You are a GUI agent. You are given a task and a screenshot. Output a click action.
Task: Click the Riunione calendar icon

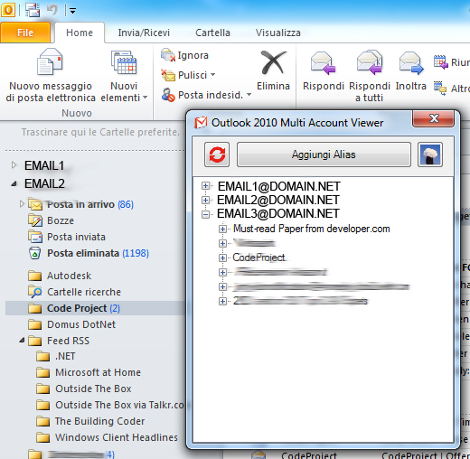[x=440, y=62]
